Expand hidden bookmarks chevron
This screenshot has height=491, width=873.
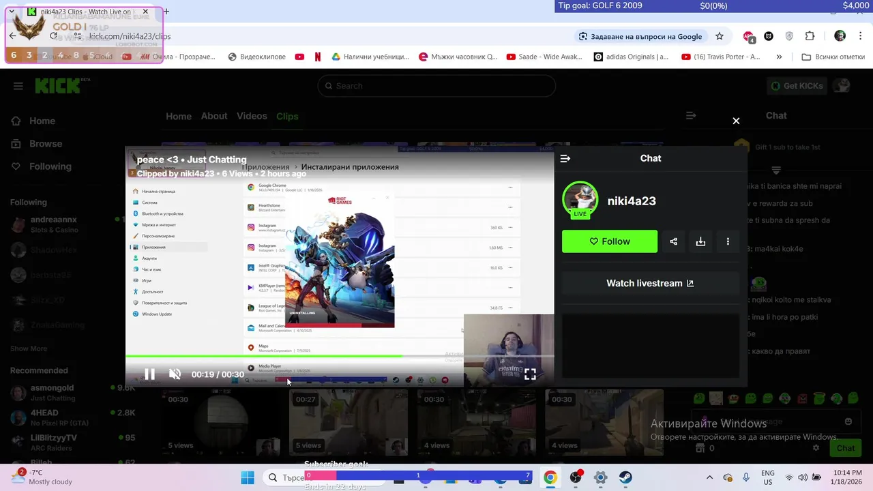(779, 57)
